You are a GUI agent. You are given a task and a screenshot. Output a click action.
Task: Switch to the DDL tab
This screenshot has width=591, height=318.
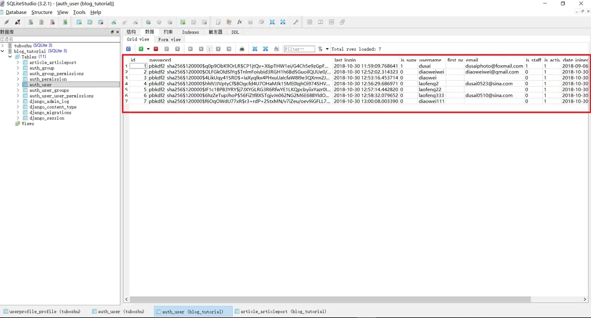(x=235, y=32)
